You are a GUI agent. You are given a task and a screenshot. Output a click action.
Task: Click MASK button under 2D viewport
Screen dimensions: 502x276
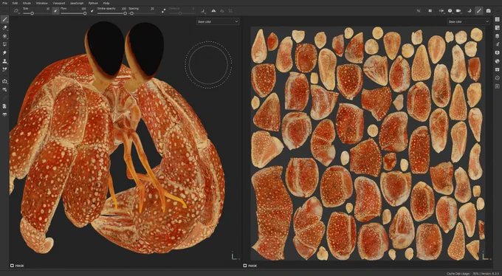(x=250, y=266)
